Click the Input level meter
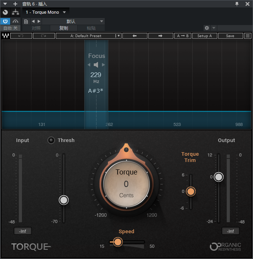This screenshot has width=253, height=259. coord(20,188)
